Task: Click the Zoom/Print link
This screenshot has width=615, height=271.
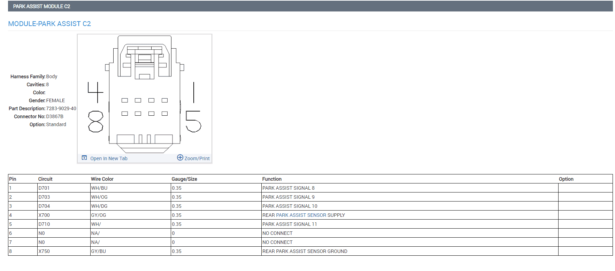Action: (197, 158)
